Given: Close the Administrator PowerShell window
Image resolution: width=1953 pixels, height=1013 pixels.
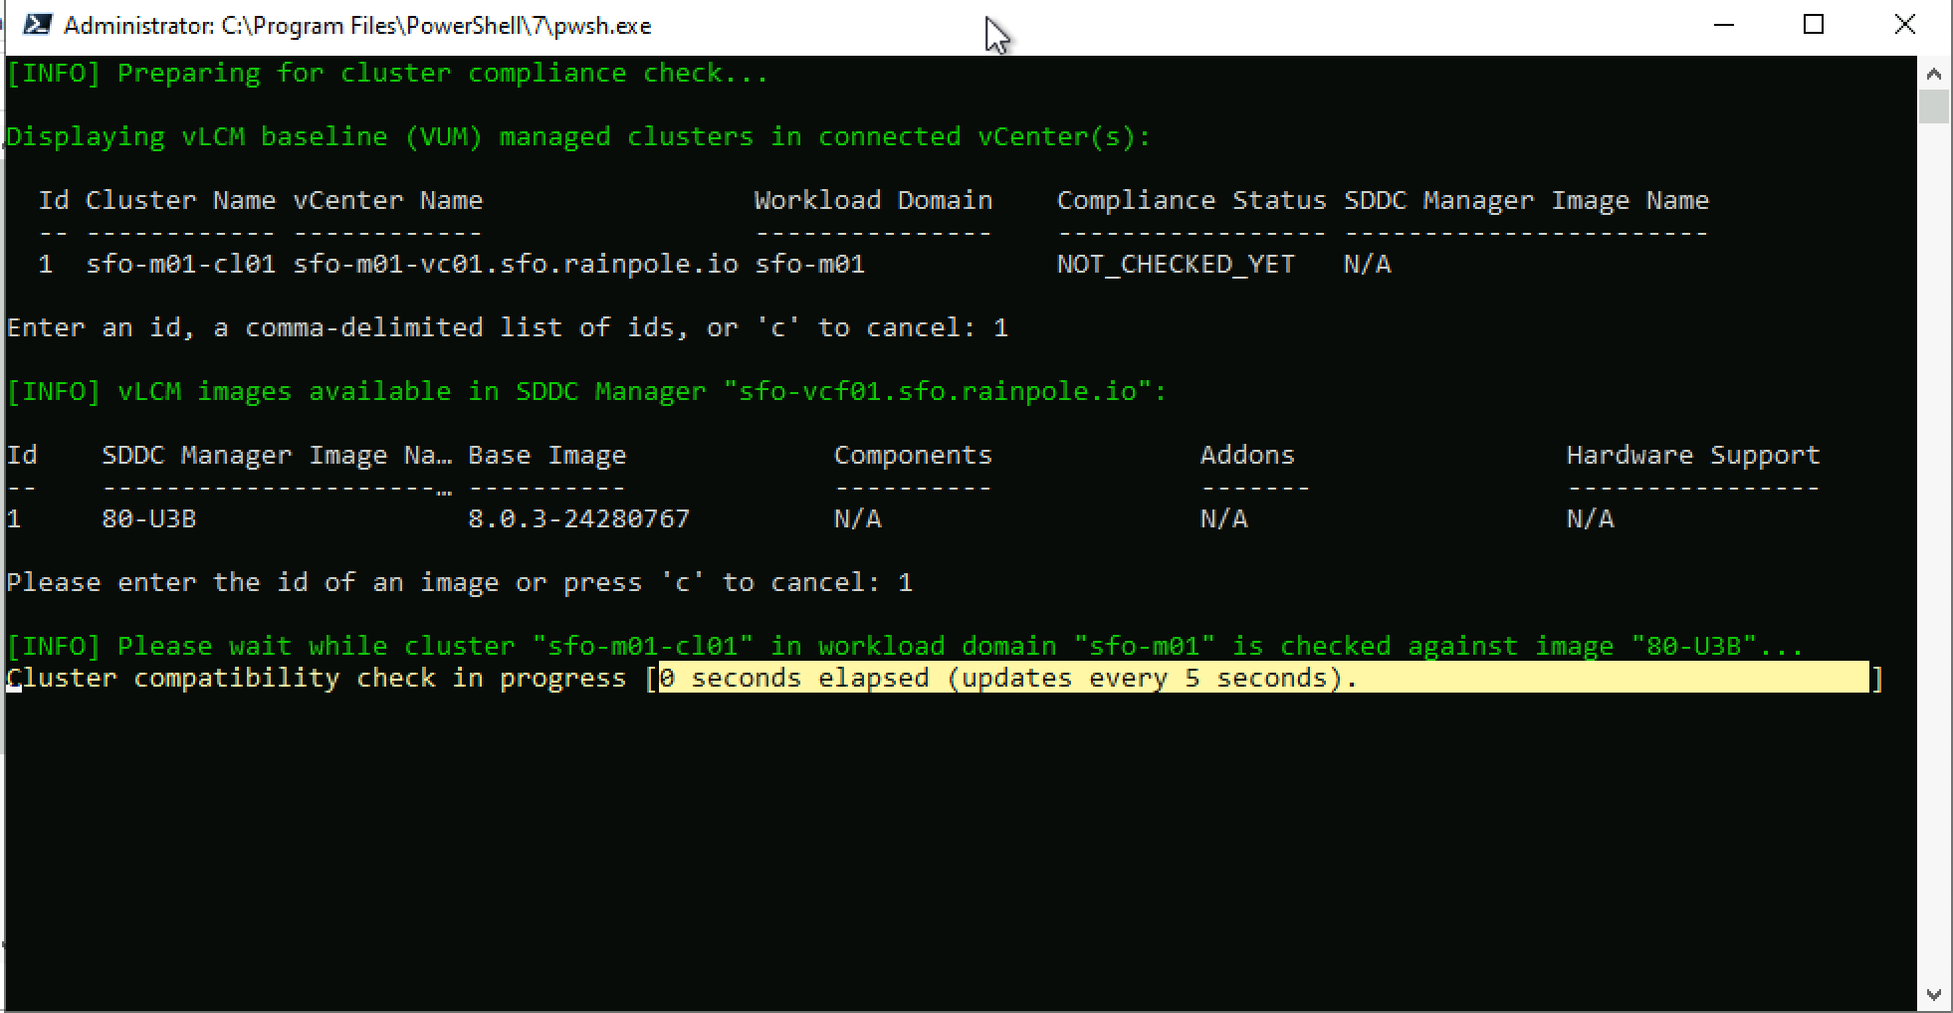Looking at the screenshot, I should [x=1904, y=25].
